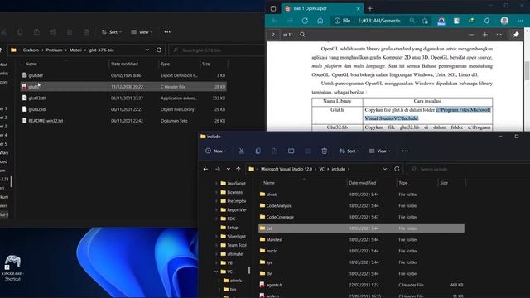This screenshot has height=298, width=530.
Task: Select glut.h C header file
Action: (x=123, y=87)
